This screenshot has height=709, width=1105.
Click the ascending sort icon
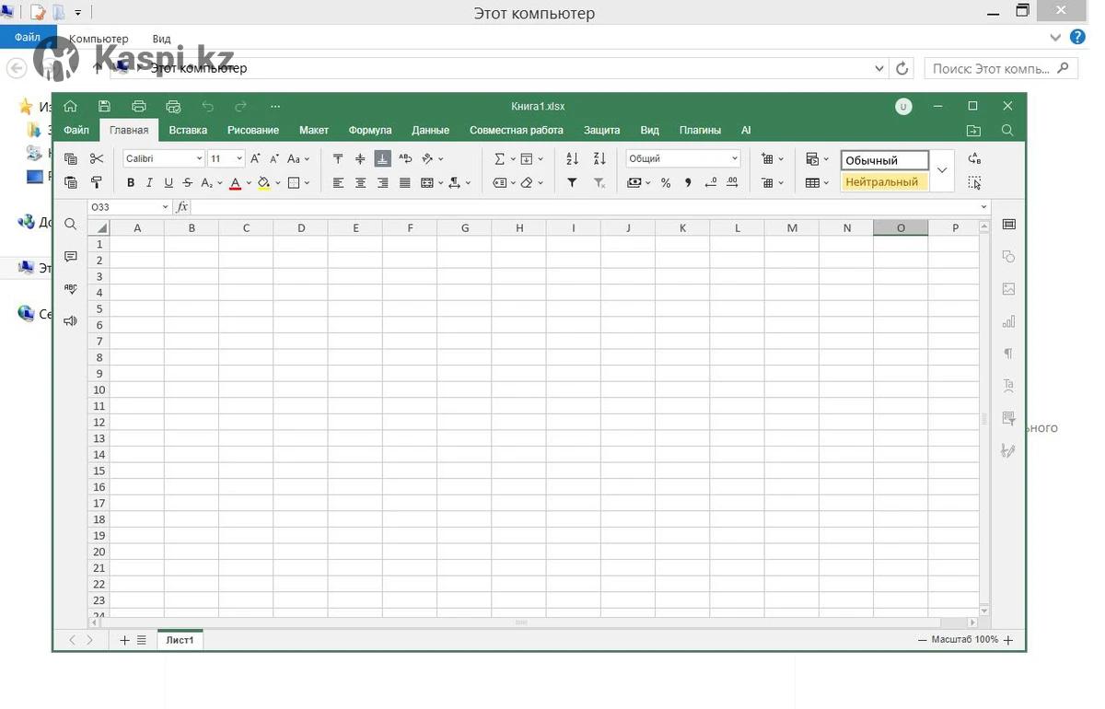click(x=572, y=158)
